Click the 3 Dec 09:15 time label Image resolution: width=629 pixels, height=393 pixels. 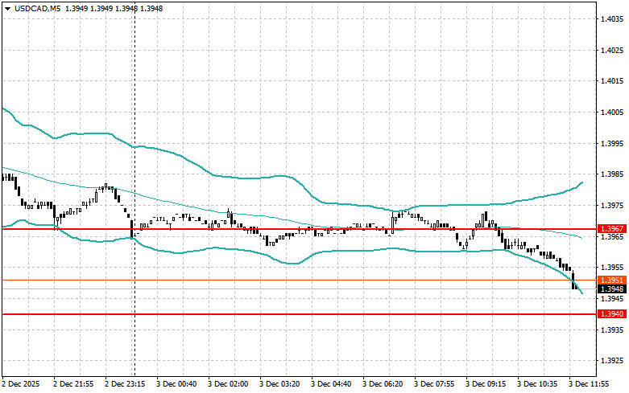[x=486, y=384]
